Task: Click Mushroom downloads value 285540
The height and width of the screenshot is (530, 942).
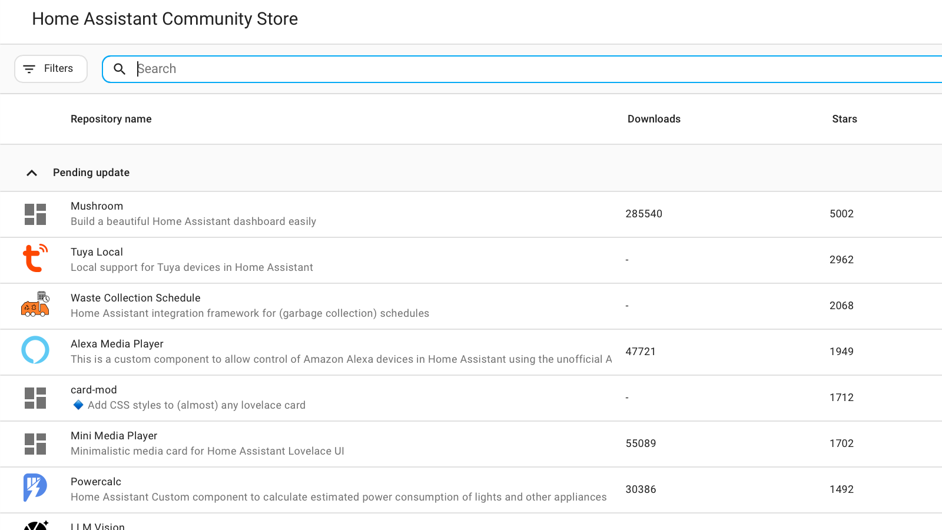Action: coord(644,214)
